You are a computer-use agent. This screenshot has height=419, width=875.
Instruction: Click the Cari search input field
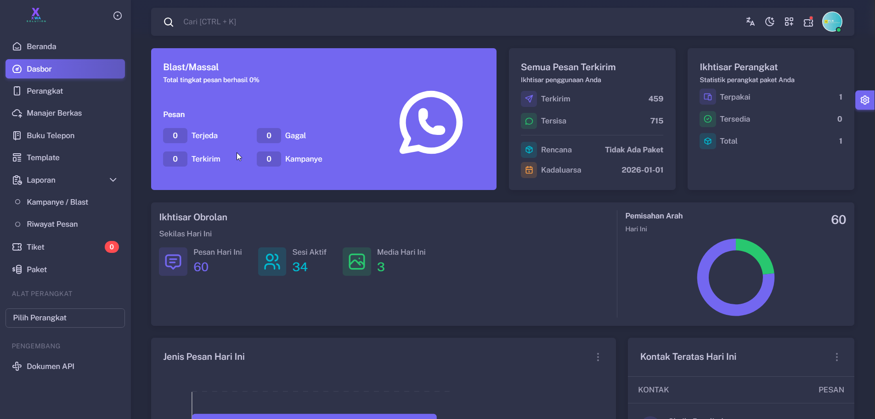276,22
